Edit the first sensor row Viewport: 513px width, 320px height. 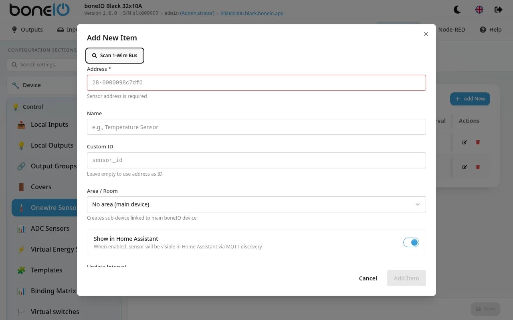point(465,142)
